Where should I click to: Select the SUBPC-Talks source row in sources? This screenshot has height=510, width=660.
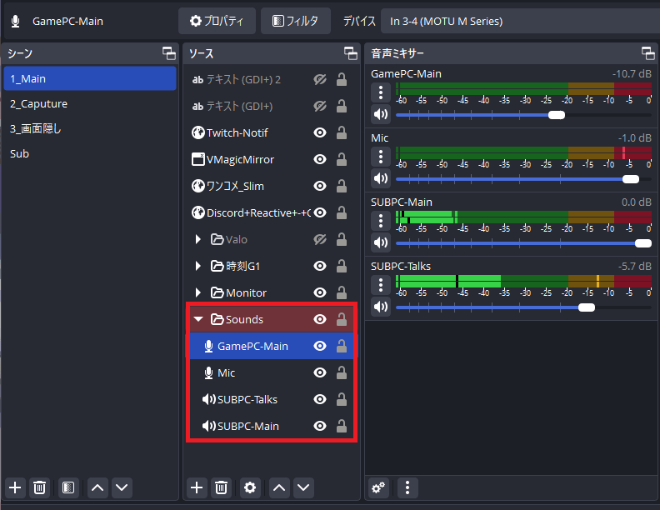point(272,399)
